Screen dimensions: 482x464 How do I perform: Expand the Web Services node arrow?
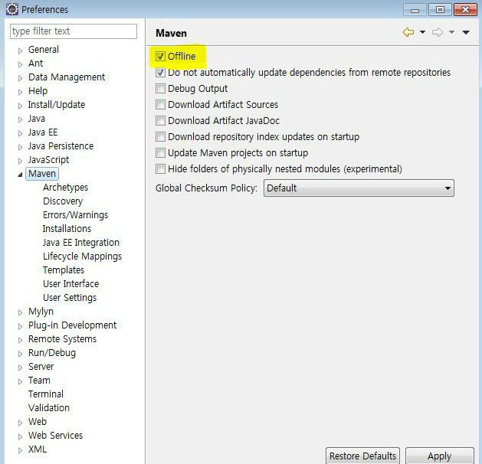point(20,436)
